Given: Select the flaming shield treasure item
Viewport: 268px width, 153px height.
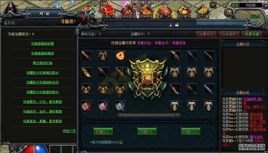Looking at the screenshot, I should click(120, 56).
